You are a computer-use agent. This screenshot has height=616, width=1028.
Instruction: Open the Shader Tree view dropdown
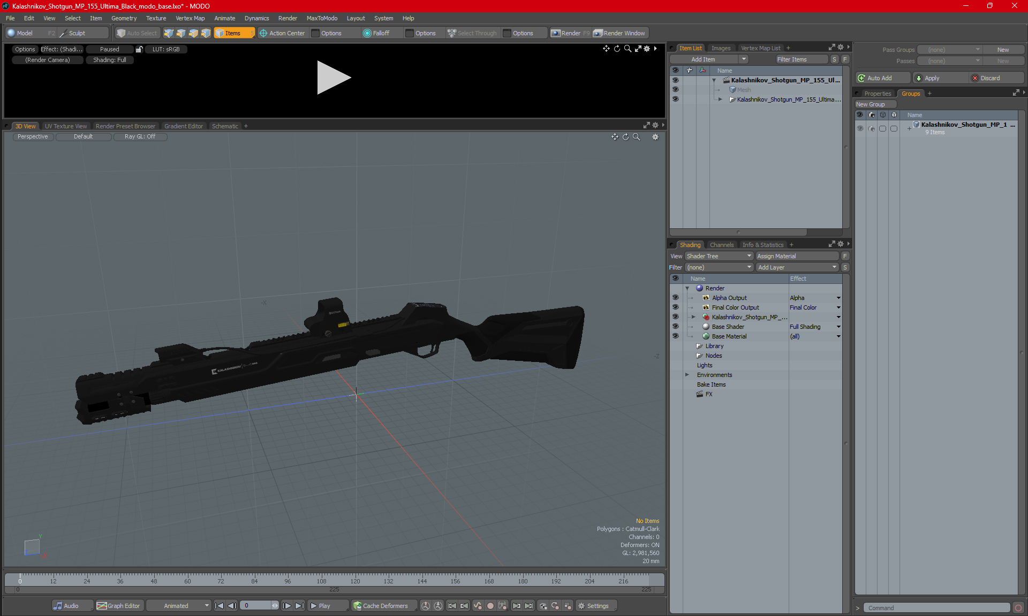pyautogui.click(x=719, y=256)
